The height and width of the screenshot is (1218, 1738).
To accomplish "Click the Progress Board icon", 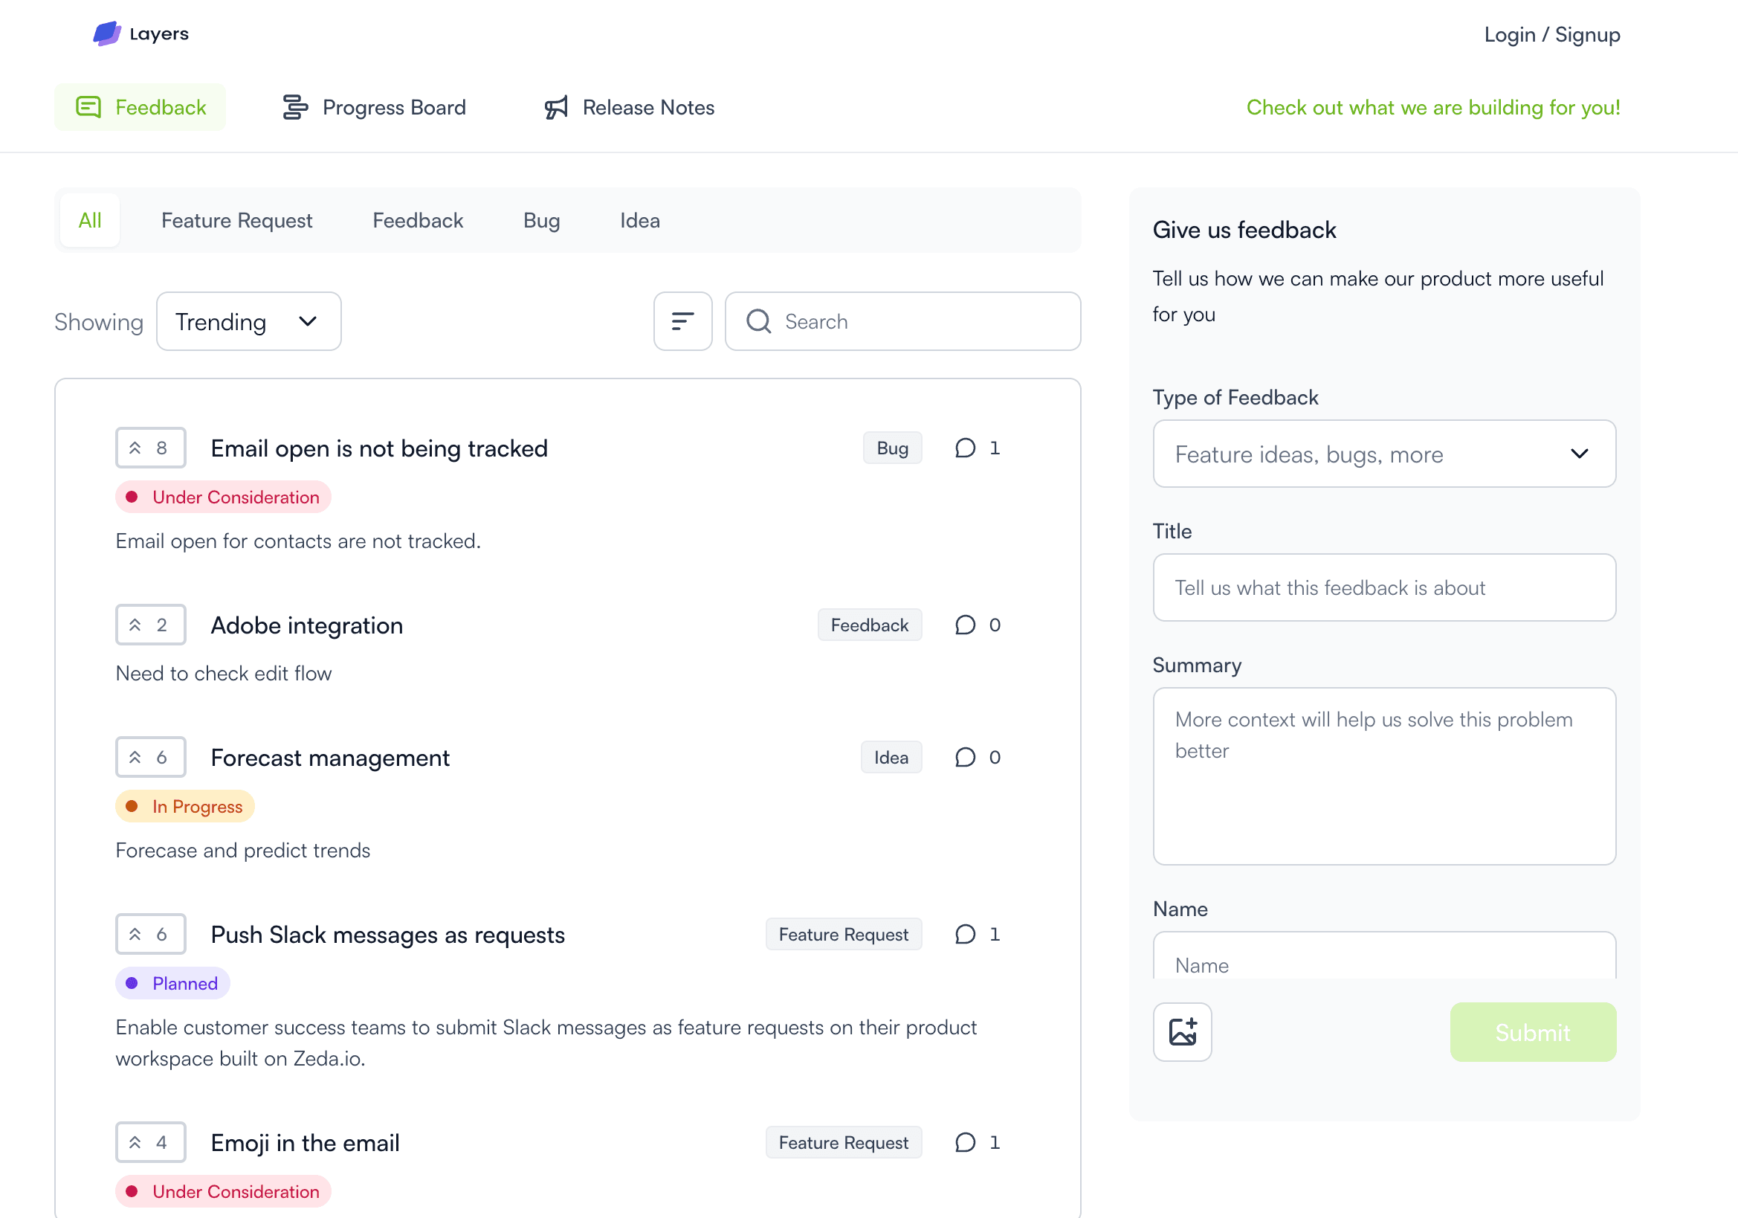I will tap(295, 108).
